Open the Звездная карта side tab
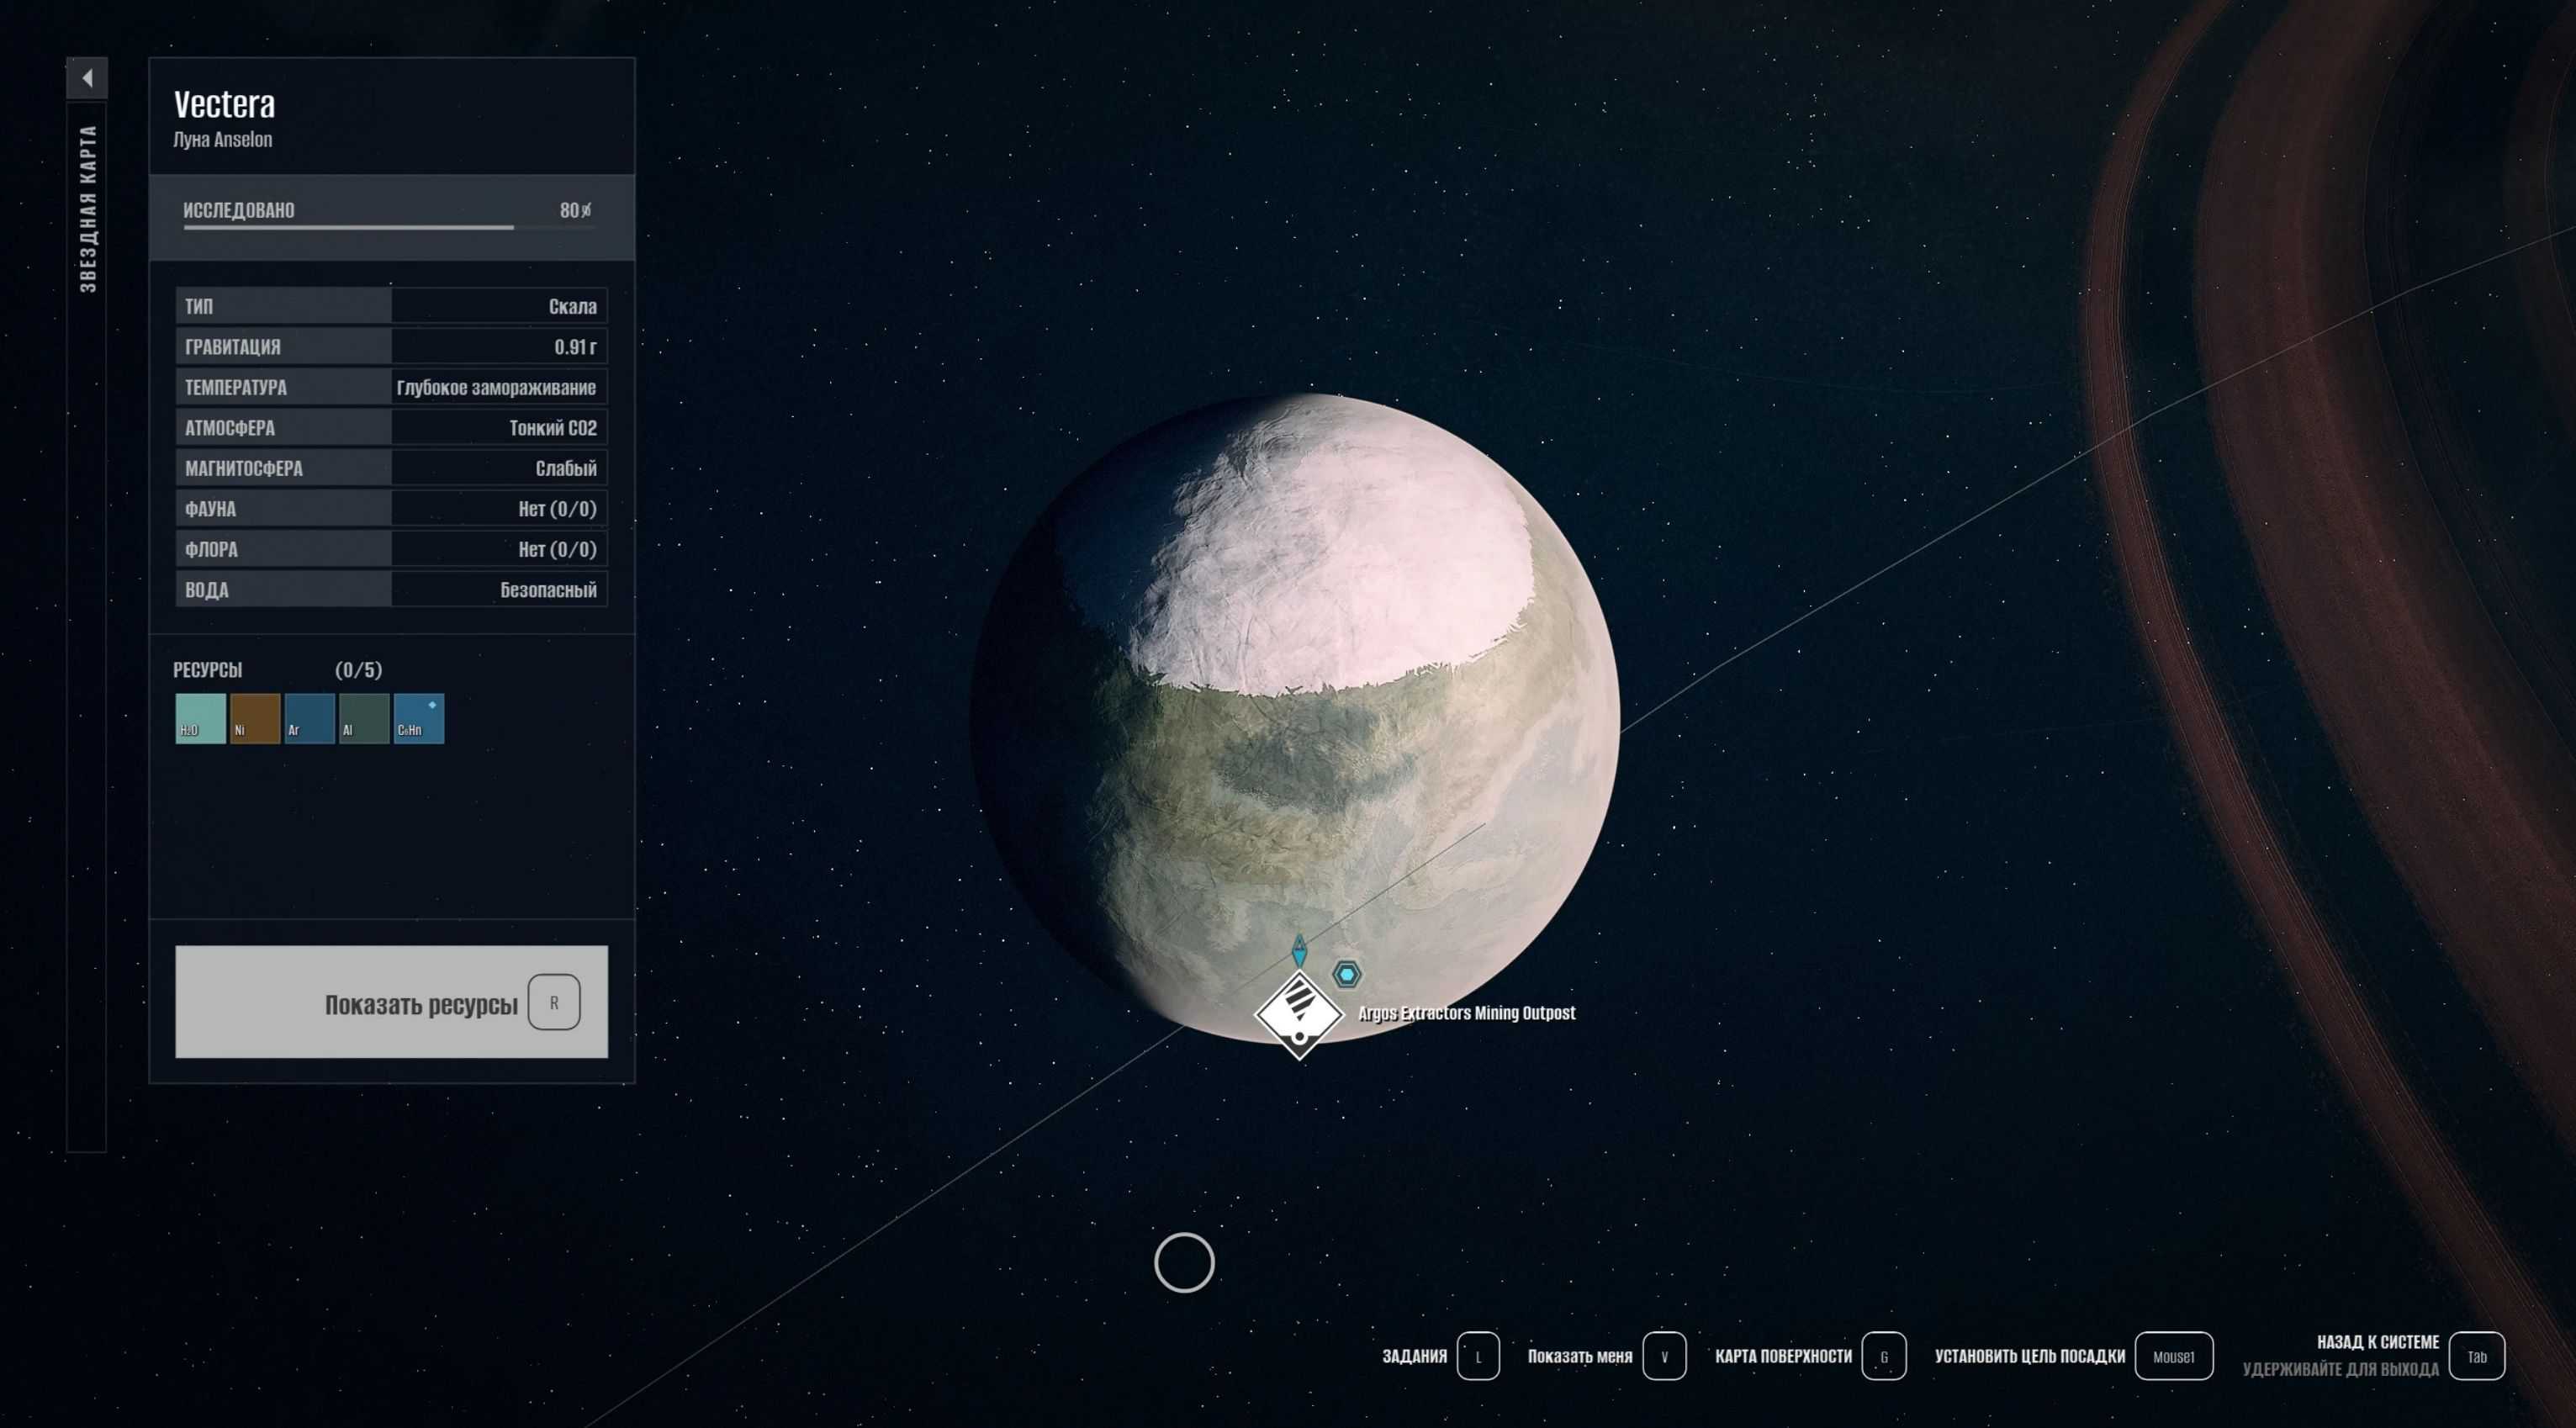This screenshot has height=1428, width=2576. [x=88, y=209]
